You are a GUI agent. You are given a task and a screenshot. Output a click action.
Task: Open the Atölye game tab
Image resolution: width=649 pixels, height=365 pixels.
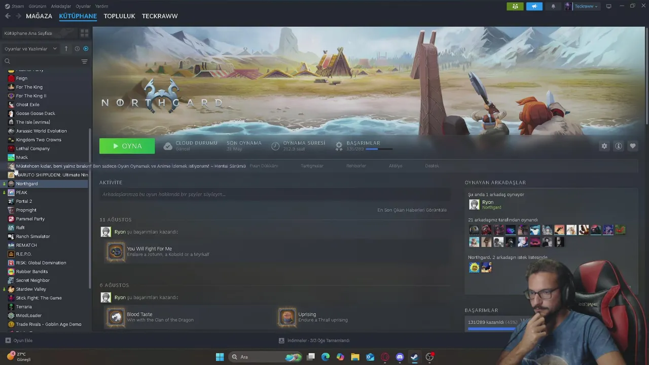pos(395,166)
